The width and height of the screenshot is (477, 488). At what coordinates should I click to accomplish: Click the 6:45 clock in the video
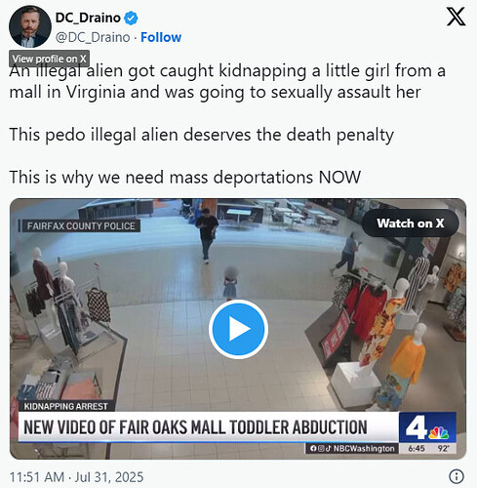(417, 448)
